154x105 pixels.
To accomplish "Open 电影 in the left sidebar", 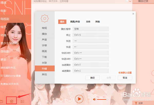I will [3, 11].
